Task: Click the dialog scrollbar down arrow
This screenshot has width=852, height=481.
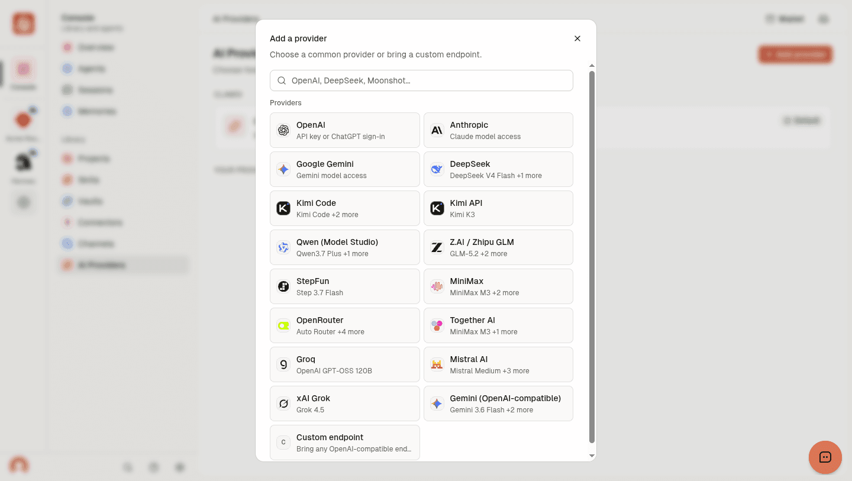Action: (592, 456)
